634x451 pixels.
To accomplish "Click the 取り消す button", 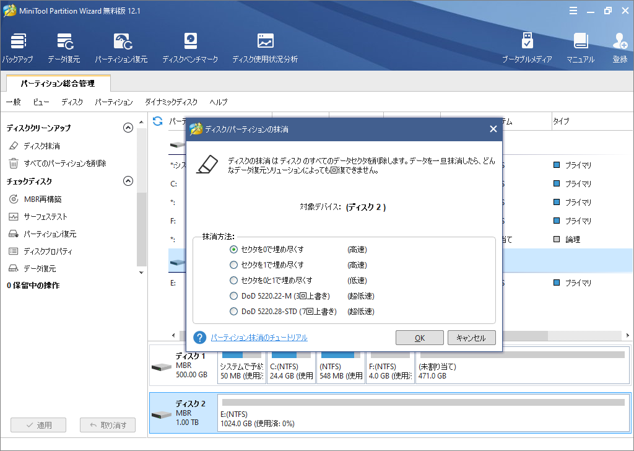I will coord(108,425).
